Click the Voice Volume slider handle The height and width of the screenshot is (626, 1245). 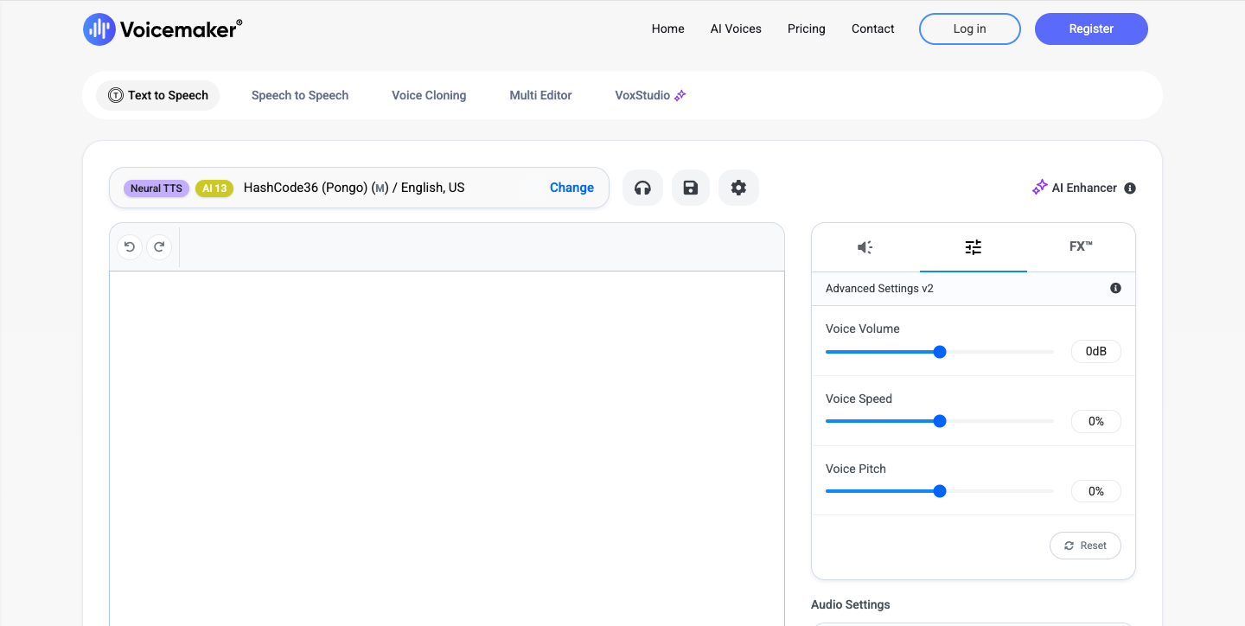[x=940, y=352]
